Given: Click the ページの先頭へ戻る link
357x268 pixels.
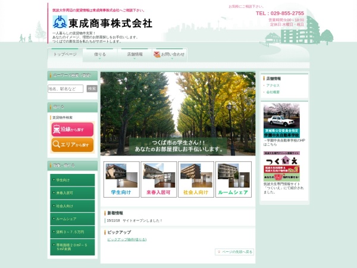Looking at the screenshot, I should click(234, 252).
